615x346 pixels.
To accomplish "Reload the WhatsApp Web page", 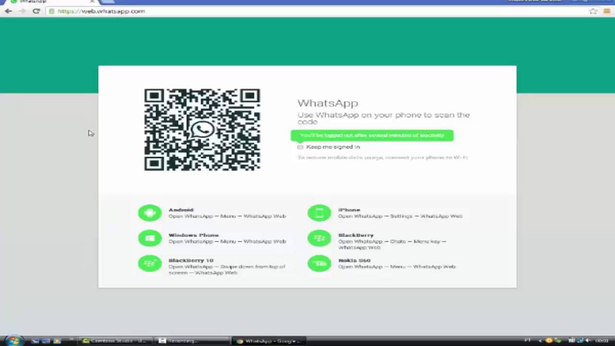I will point(36,11).
